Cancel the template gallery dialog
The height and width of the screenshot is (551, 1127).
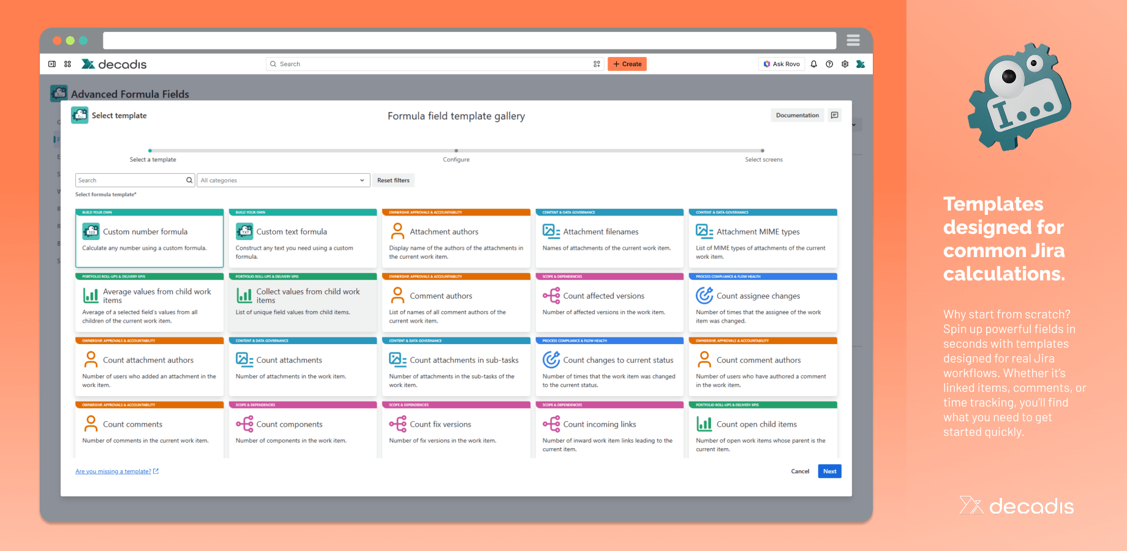click(800, 471)
